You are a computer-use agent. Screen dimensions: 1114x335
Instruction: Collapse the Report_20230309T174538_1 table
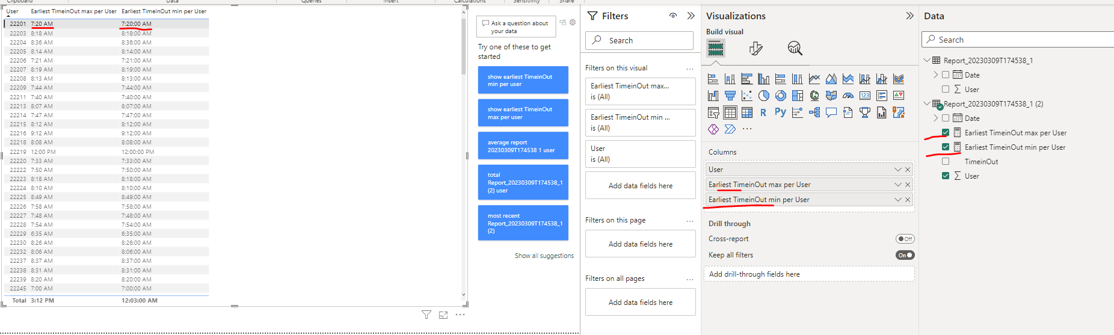click(x=927, y=60)
